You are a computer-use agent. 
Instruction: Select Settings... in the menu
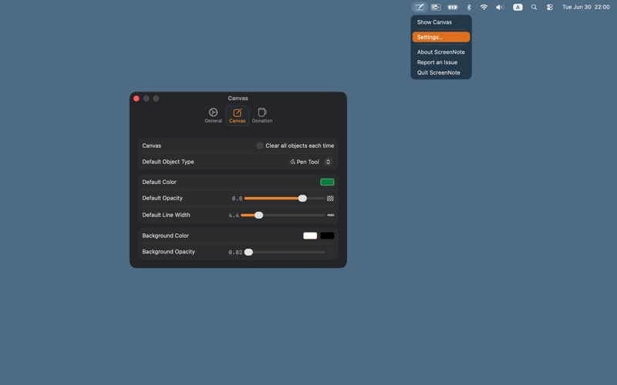(440, 37)
